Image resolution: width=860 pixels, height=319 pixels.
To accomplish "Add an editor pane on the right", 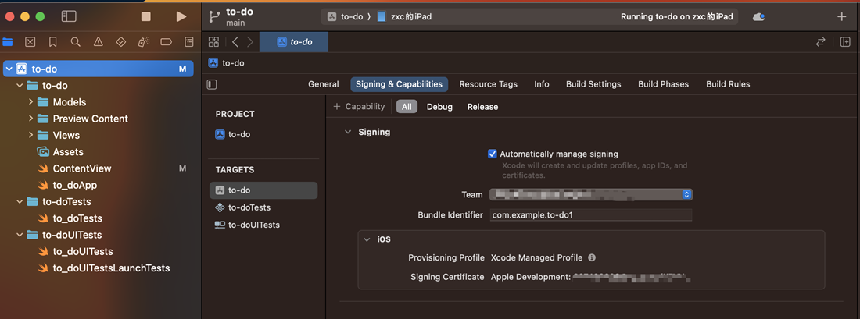I will pos(845,42).
